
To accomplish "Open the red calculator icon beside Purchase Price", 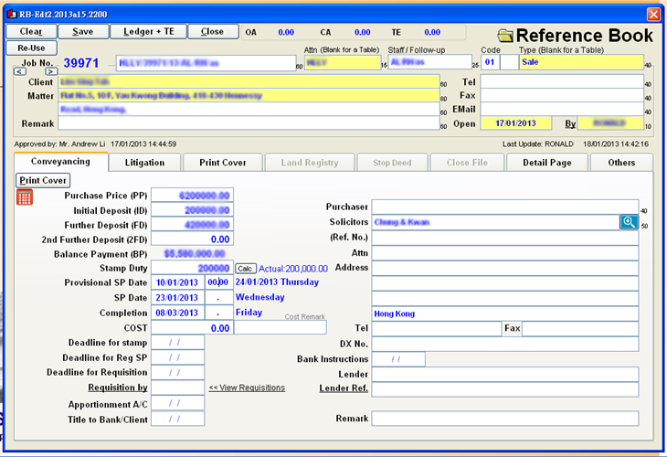I will (25, 197).
